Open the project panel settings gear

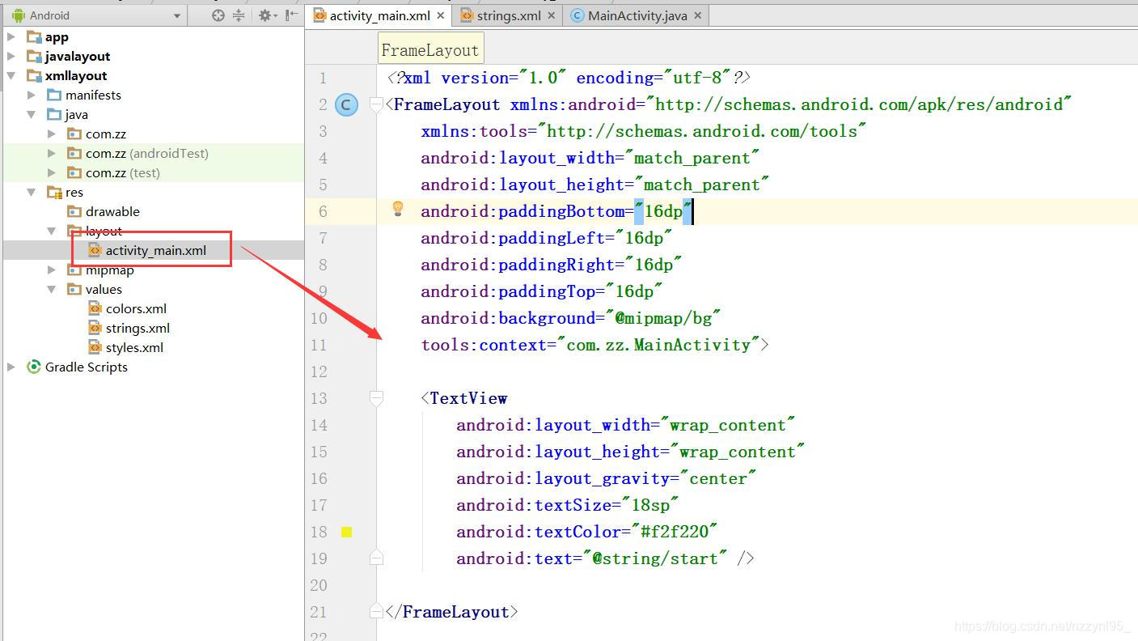267,15
